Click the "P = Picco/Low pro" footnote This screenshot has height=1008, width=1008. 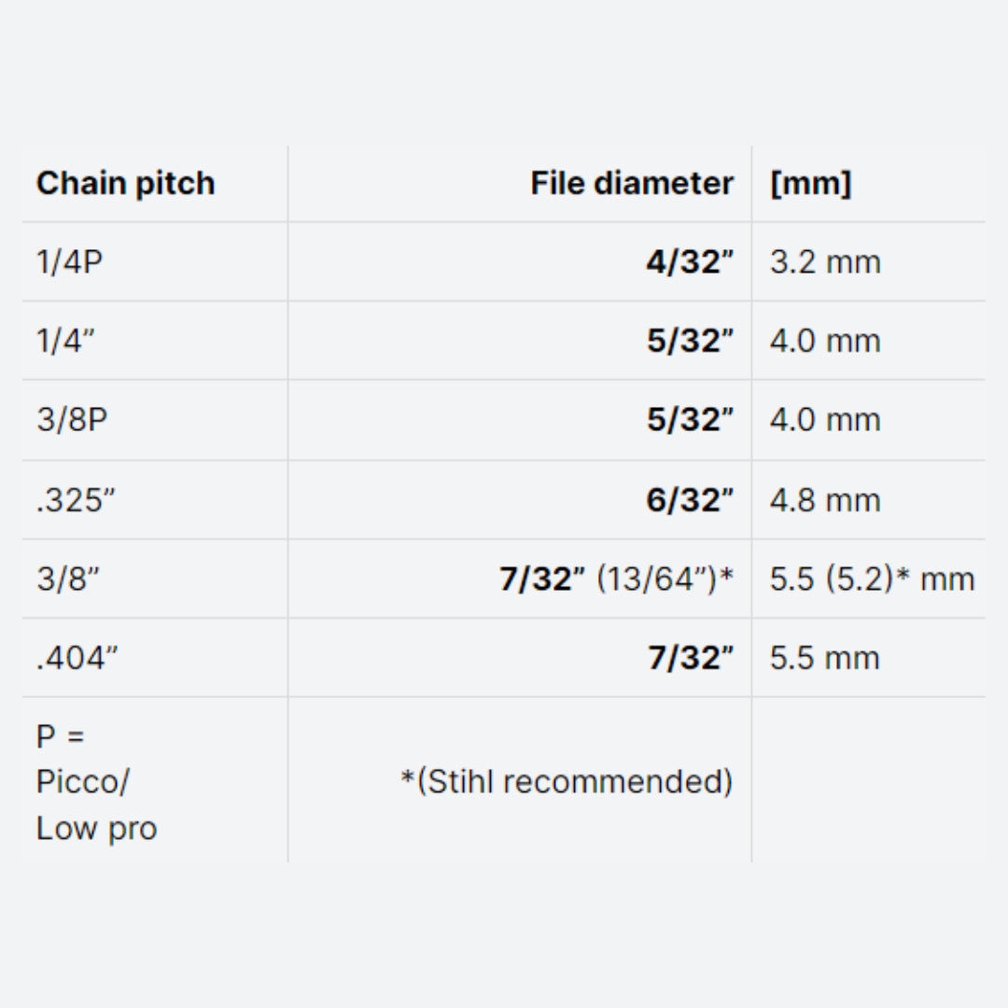click(x=96, y=782)
